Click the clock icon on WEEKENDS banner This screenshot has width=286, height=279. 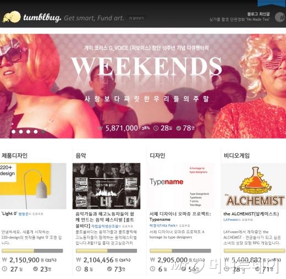coord(156,128)
